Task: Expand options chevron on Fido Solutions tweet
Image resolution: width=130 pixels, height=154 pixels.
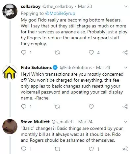Action: pyautogui.click(x=126, y=67)
